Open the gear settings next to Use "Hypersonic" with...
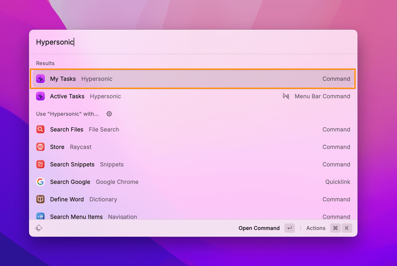 [109, 114]
